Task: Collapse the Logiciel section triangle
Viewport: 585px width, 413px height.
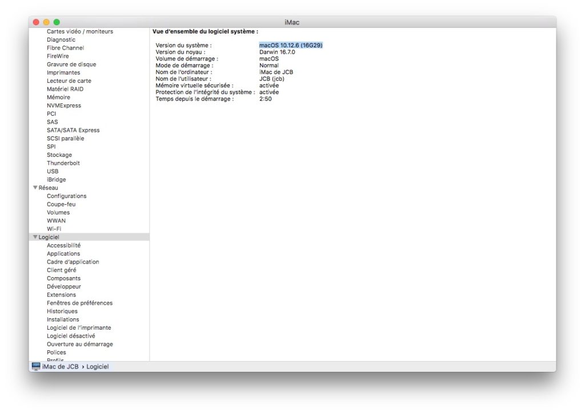Action: pos(35,237)
